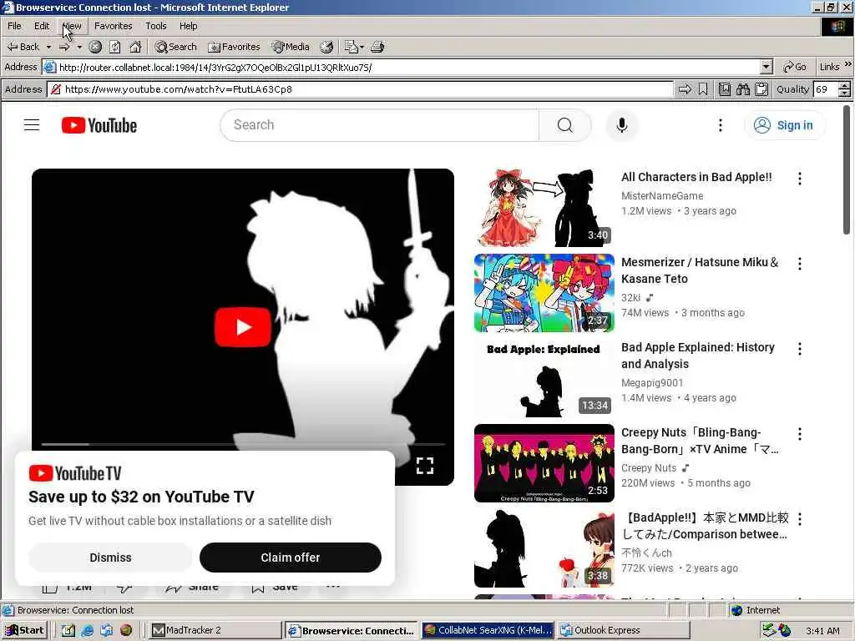Viewport: 855px width, 641px height.
Task: Open the Favorites toolbar button
Action: [234, 47]
